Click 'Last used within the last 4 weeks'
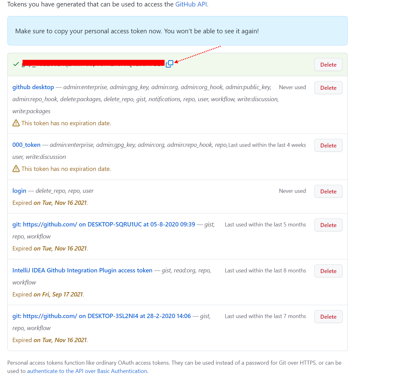 (267, 145)
